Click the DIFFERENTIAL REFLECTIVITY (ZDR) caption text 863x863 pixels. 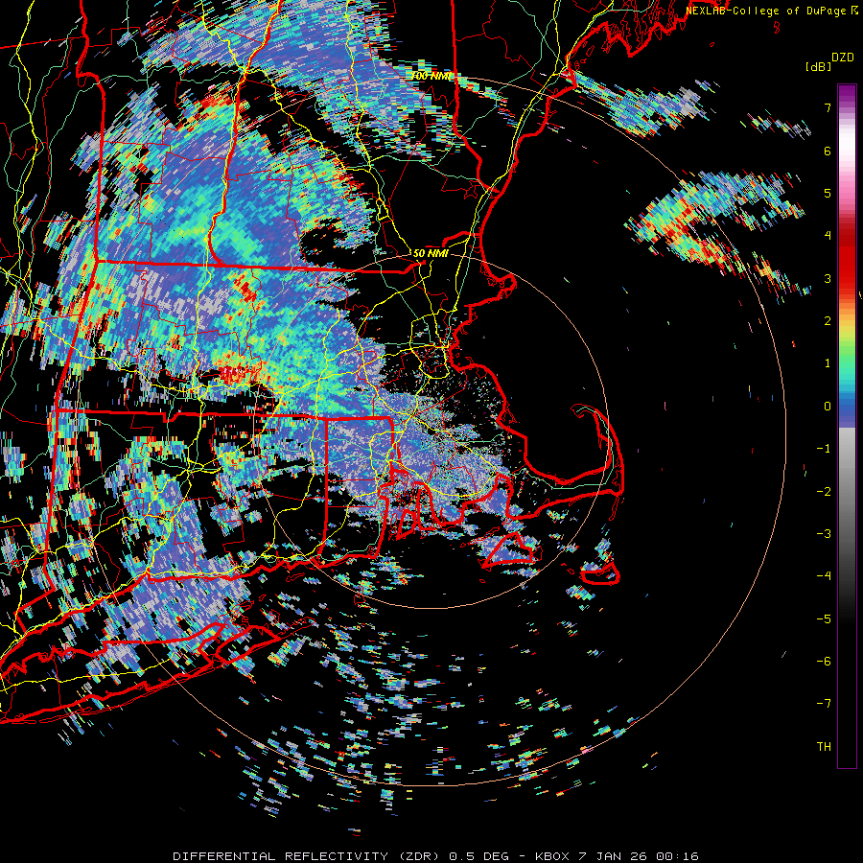coord(306,856)
